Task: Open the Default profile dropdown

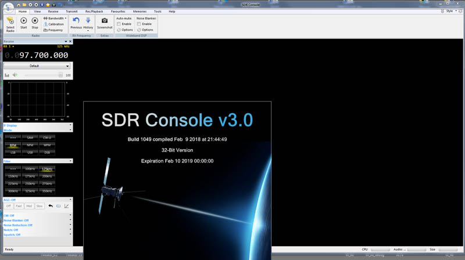Action: pos(37,66)
